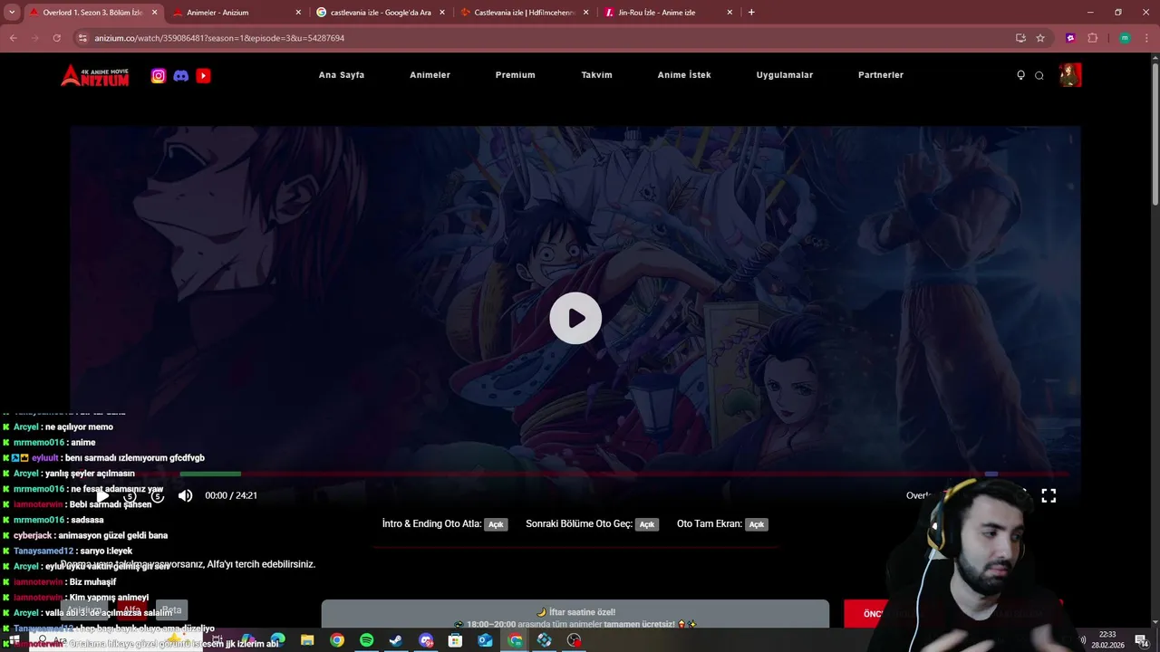Image resolution: width=1160 pixels, height=652 pixels.
Task: Open Microsoft Store from the taskbar
Action: [x=455, y=640]
